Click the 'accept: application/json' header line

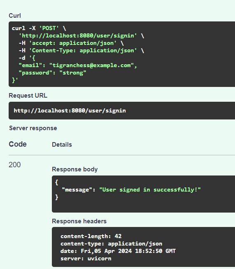pyautogui.click(x=71, y=43)
